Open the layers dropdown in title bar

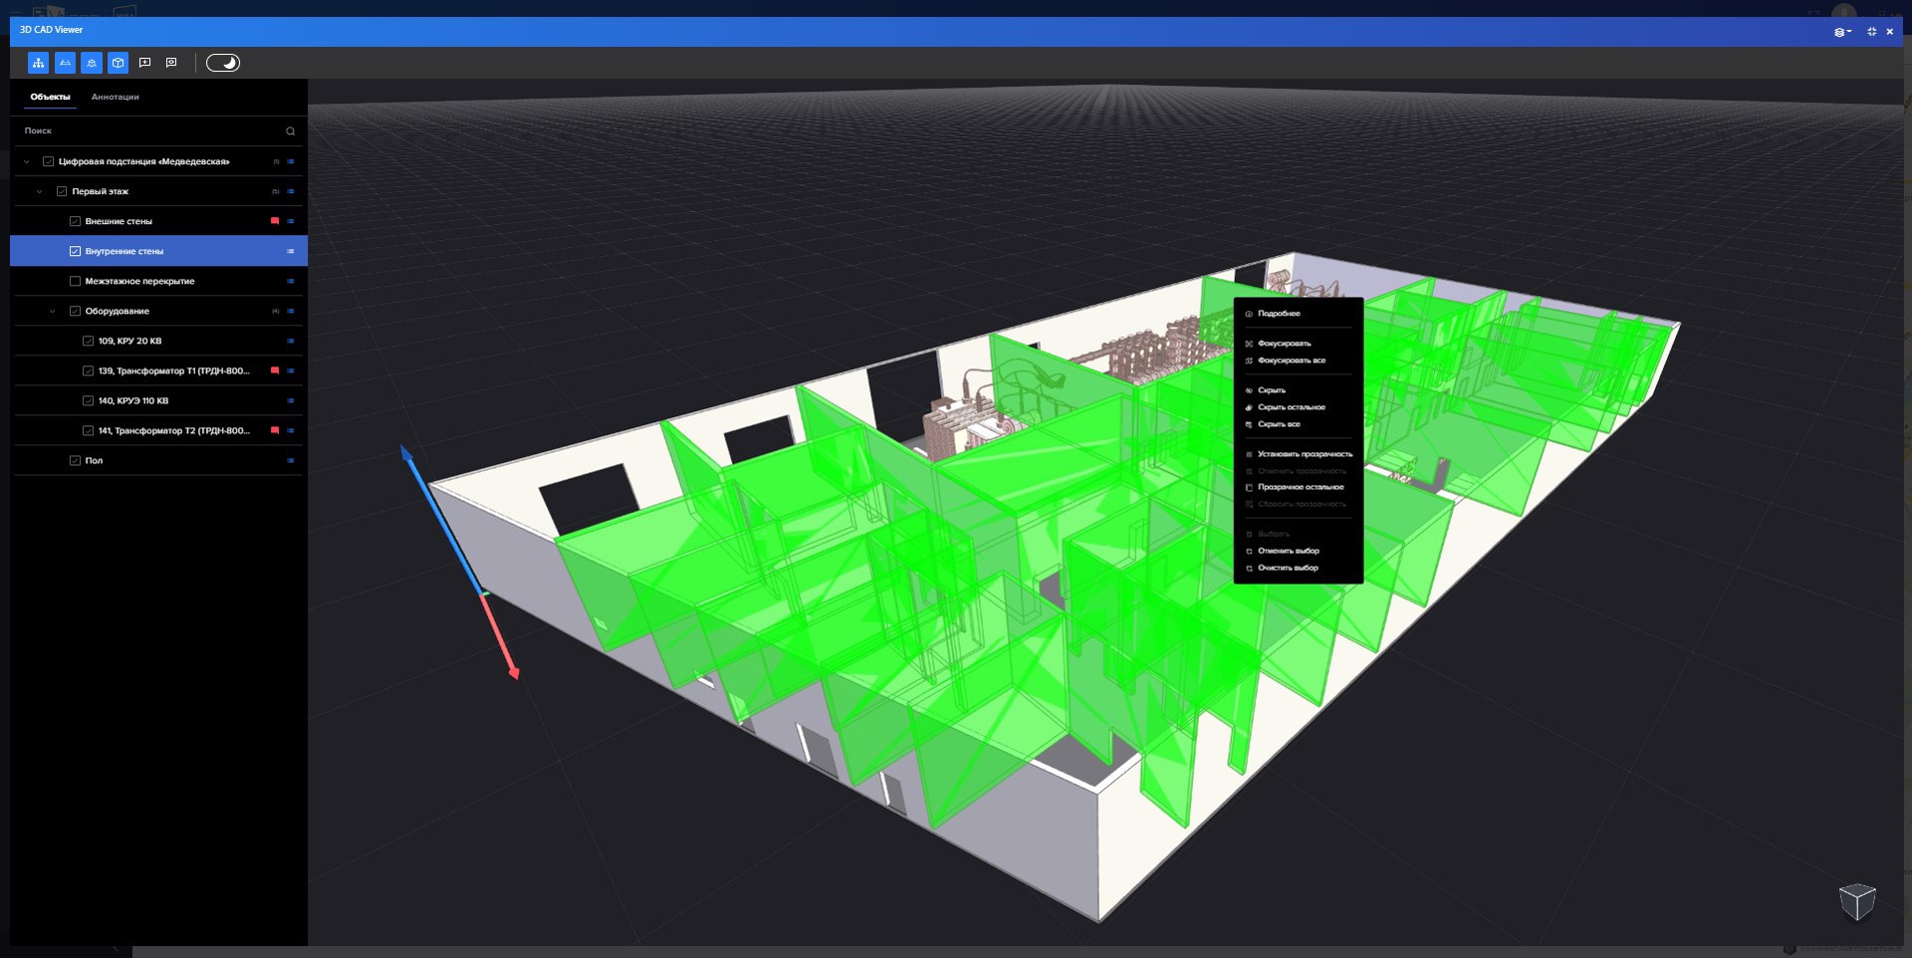[1842, 32]
